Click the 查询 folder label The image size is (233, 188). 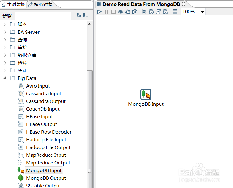point(22,40)
